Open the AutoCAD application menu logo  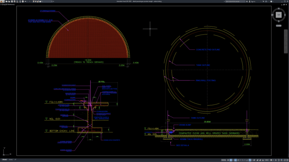(1, 1)
